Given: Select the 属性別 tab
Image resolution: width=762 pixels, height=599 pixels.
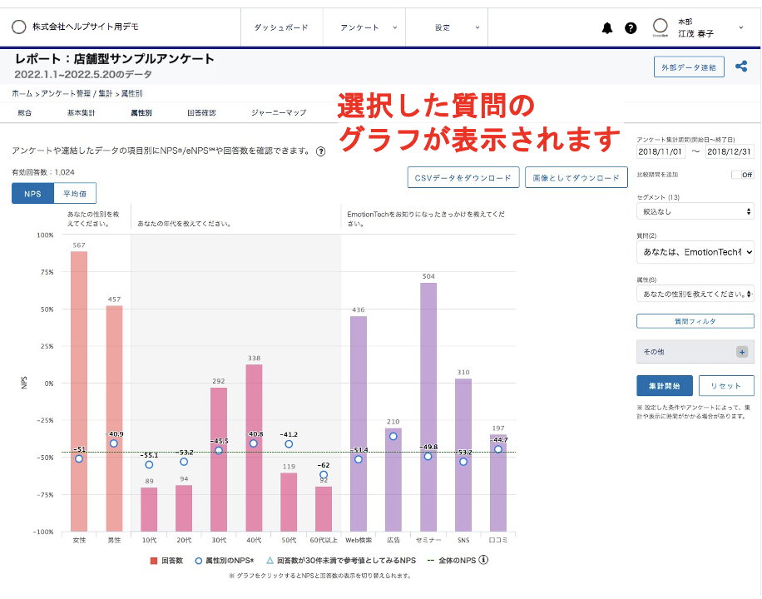Looking at the screenshot, I should [141, 113].
